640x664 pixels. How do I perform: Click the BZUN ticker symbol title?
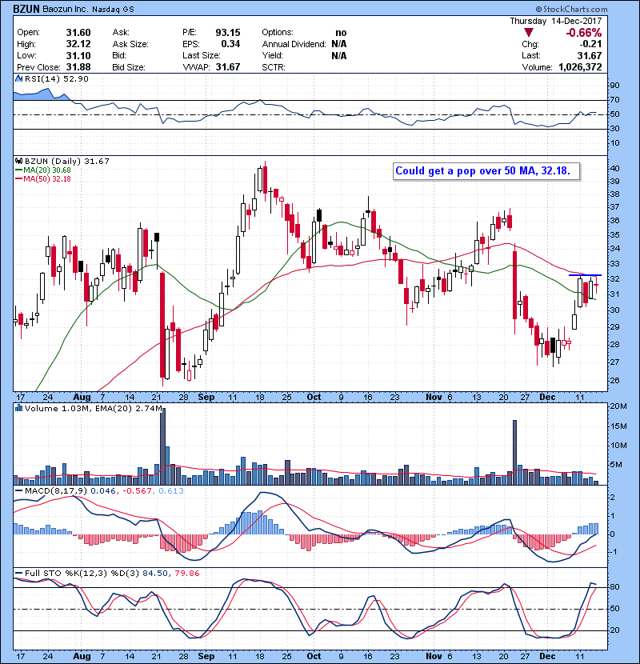pyautogui.click(x=26, y=8)
